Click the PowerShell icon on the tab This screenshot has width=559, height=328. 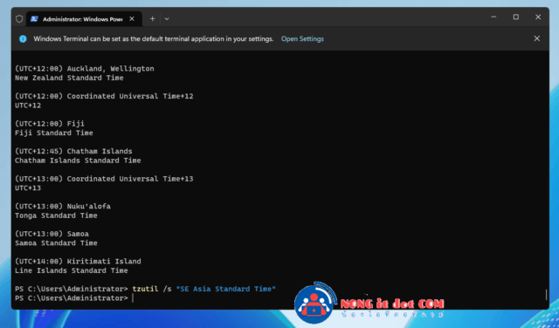(x=34, y=19)
